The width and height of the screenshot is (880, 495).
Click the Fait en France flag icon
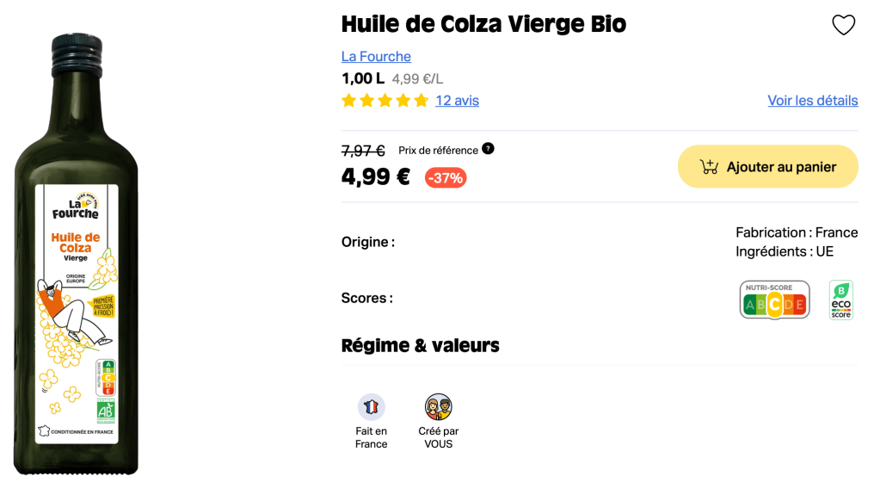[x=371, y=406]
